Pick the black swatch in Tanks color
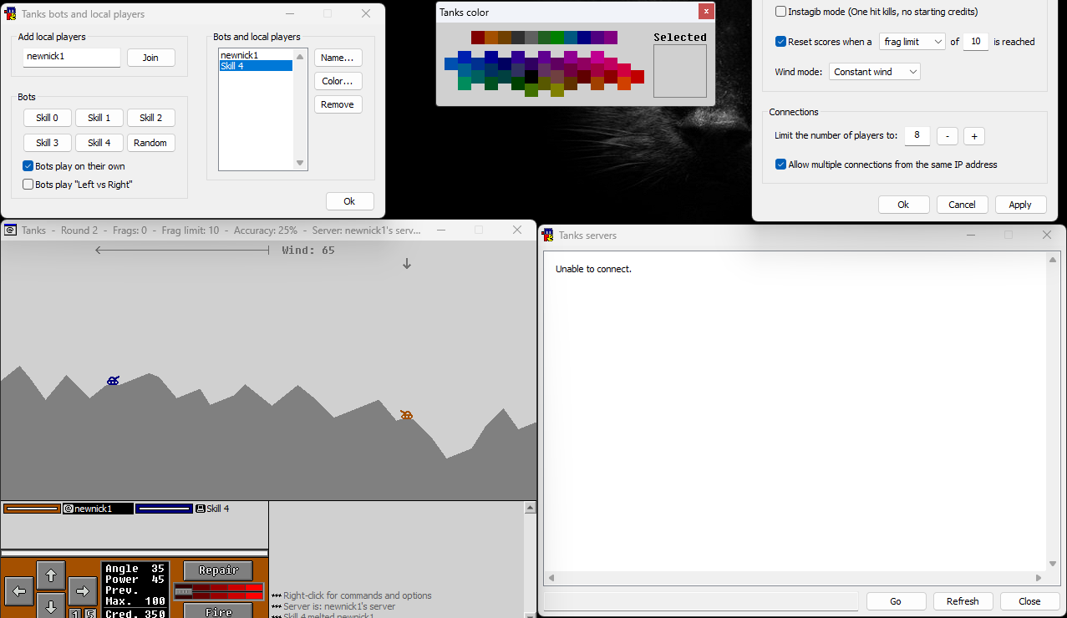This screenshot has width=1067, height=618. tap(531, 77)
